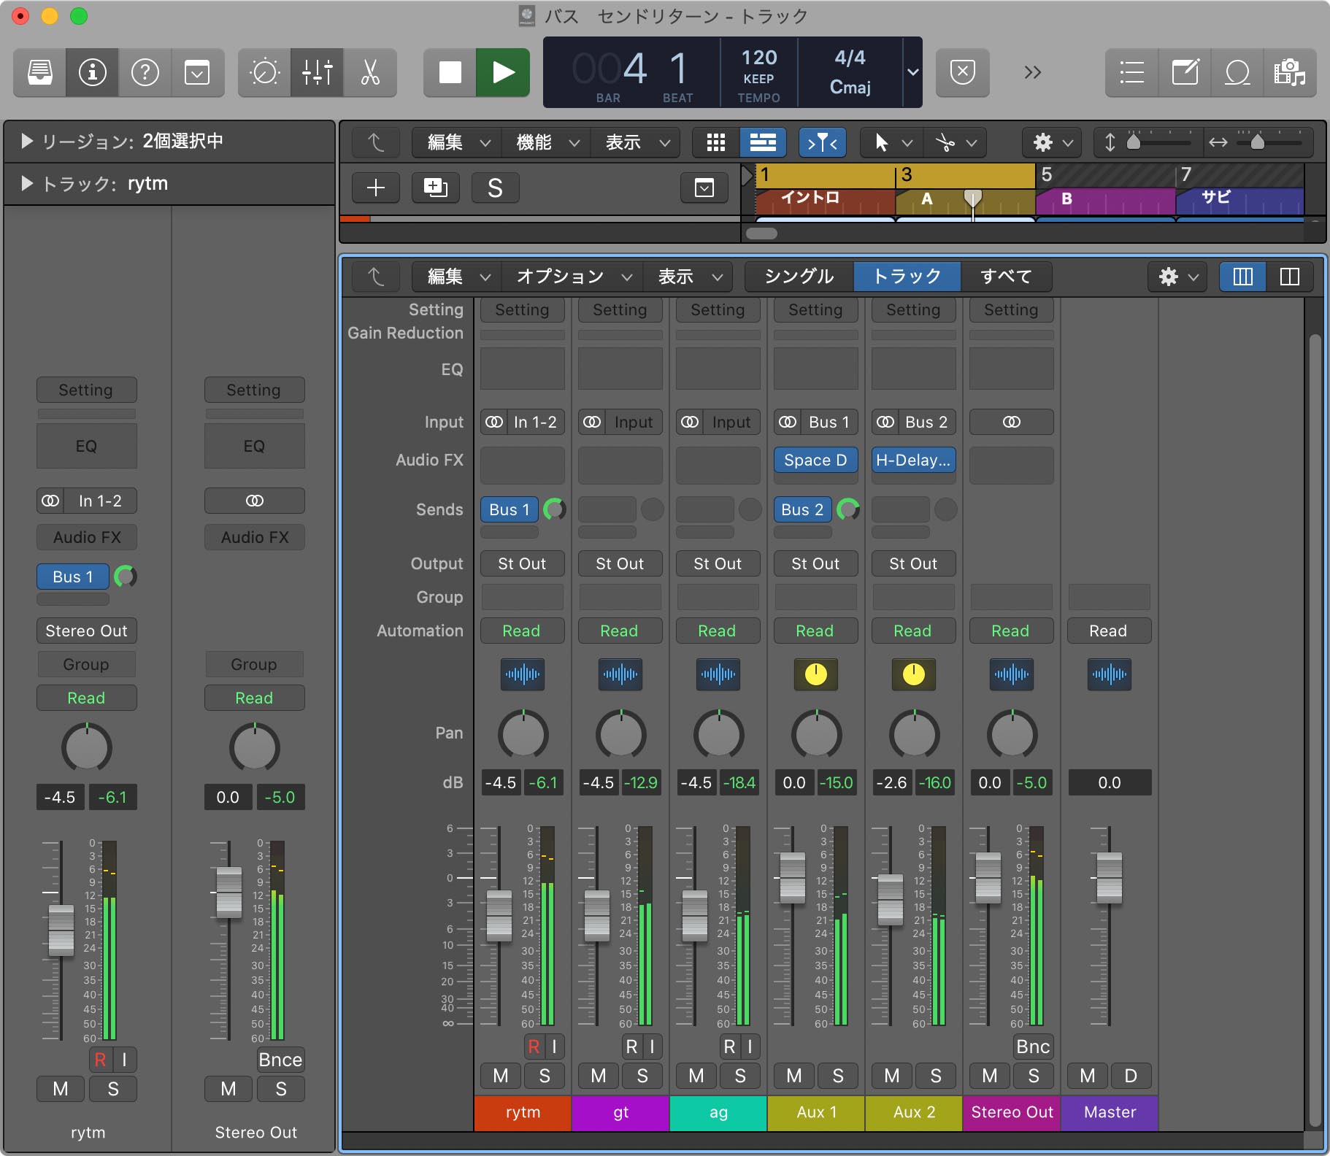Image resolution: width=1330 pixels, height=1156 pixels.
Task: Solo the ag channel strip
Action: click(x=740, y=1076)
